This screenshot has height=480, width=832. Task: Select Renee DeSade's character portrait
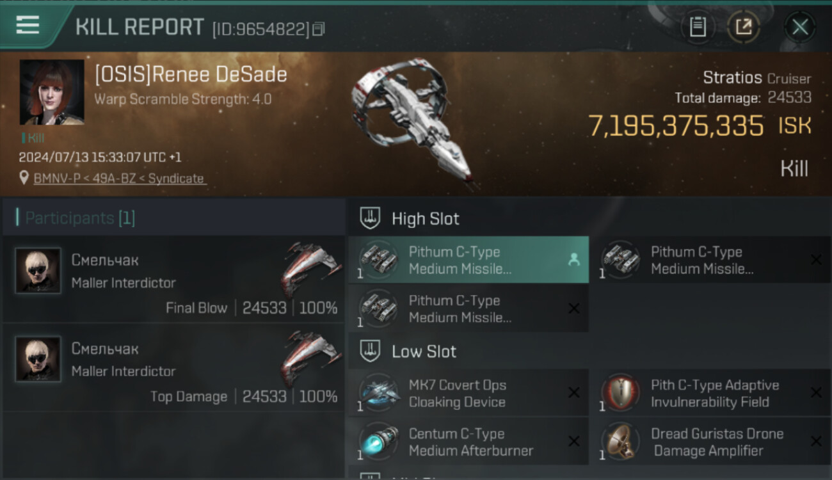(x=52, y=92)
